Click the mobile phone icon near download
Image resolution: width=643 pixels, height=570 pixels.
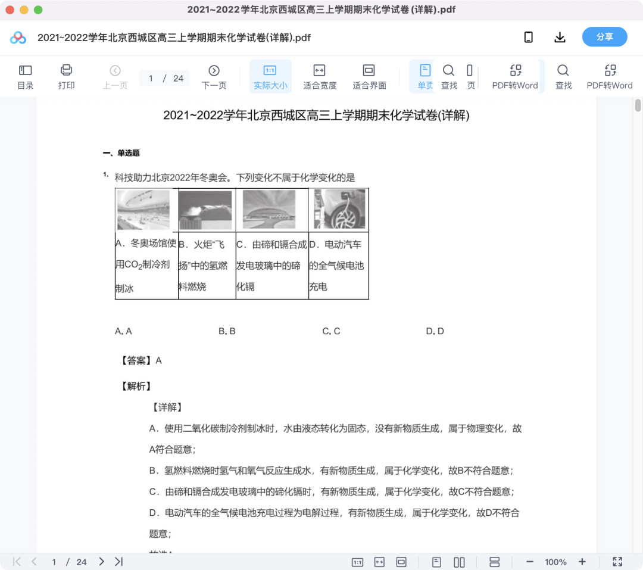tap(529, 38)
